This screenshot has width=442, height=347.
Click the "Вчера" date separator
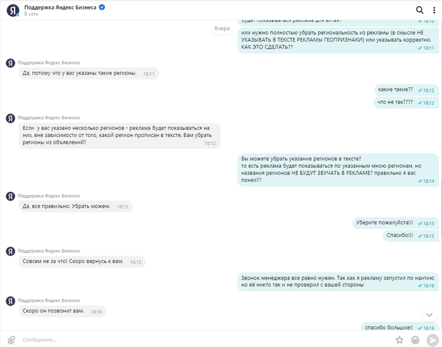tap(222, 28)
